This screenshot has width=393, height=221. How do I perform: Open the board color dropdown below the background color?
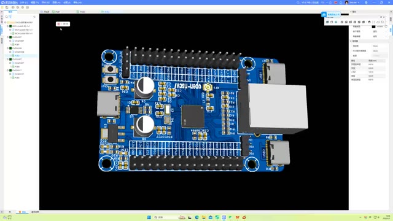pos(379,31)
